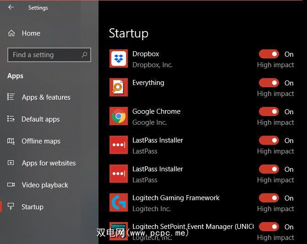Image resolution: width=307 pixels, height=244 pixels.
Task: Click the Video playback camera icon
Action: point(11,185)
